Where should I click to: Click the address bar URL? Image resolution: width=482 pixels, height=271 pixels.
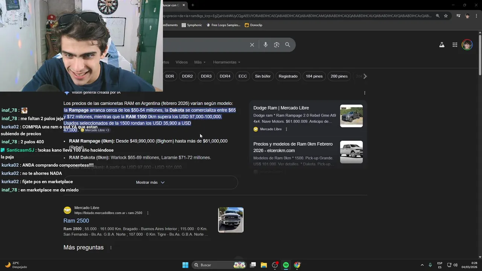coord(297,16)
